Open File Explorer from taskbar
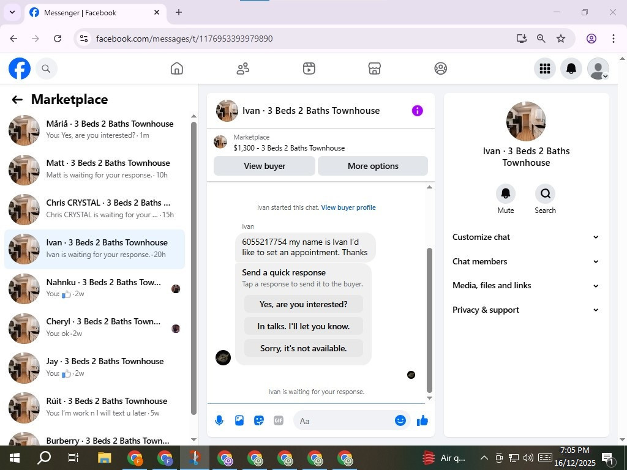This screenshot has height=470, width=627. click(105, 458)
